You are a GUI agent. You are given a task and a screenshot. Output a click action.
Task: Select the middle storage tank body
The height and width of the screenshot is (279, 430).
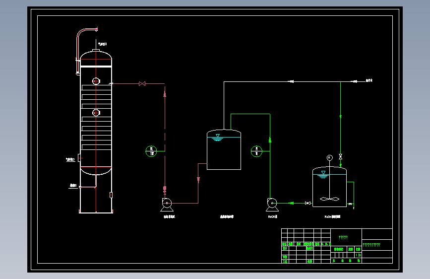click(x=224, y=149)
